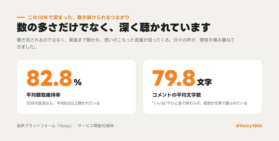Click the orange subtitle この10年で深まった
The width and height of the screenshot is (279, 141).
[x=51, y=18]
